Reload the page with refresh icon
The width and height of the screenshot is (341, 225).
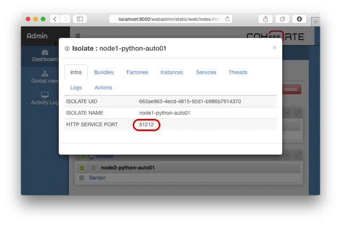[x=228, y=19]
